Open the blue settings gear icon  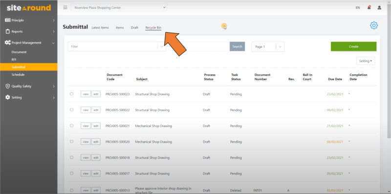[x=374, y=25]
